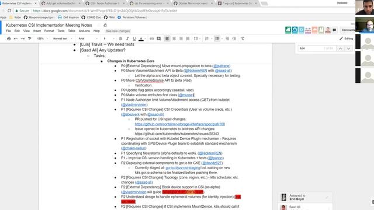Toggle the bulleted list
The image size is (374, 210).
[x=217, y=38]
